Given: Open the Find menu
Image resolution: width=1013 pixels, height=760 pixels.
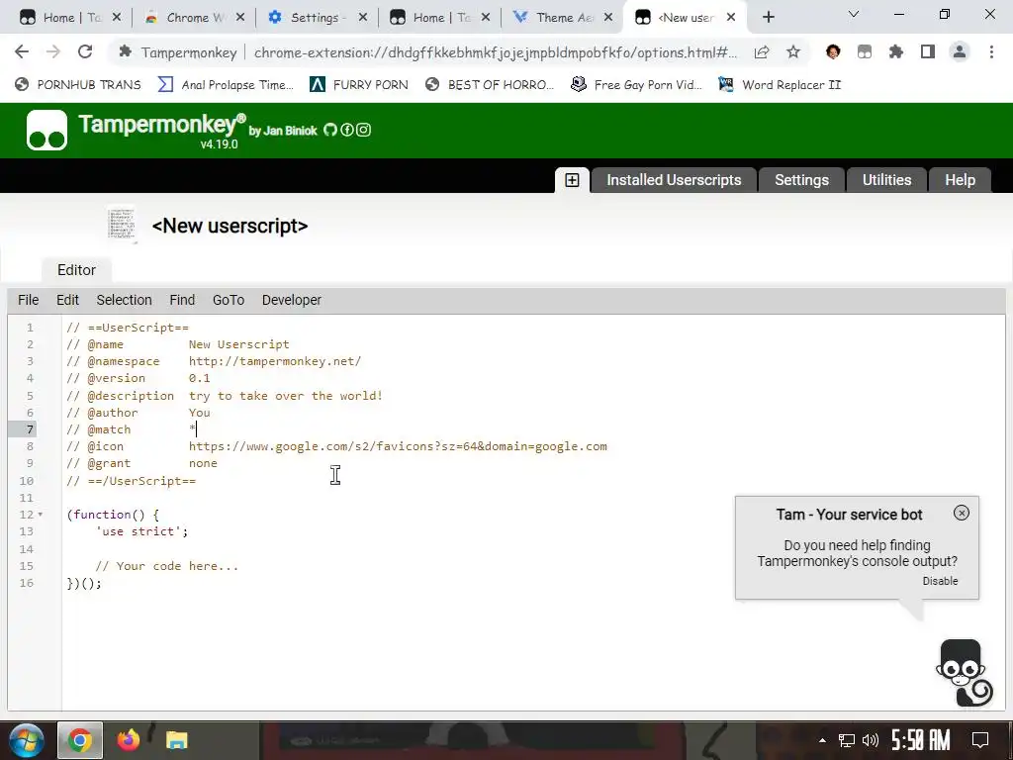Looking at the screenshot, I should [x=182, y=300].
